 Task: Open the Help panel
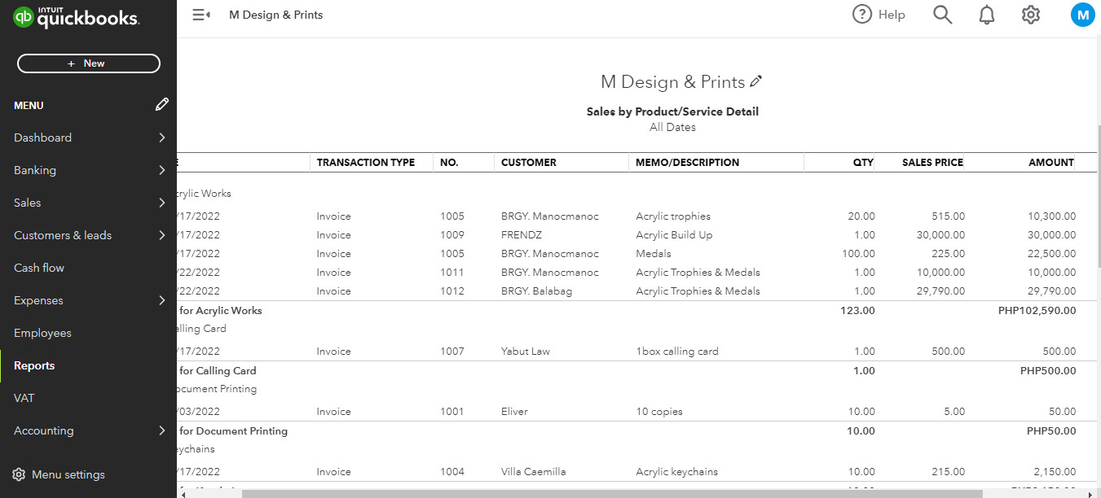[x=879, y=15]
